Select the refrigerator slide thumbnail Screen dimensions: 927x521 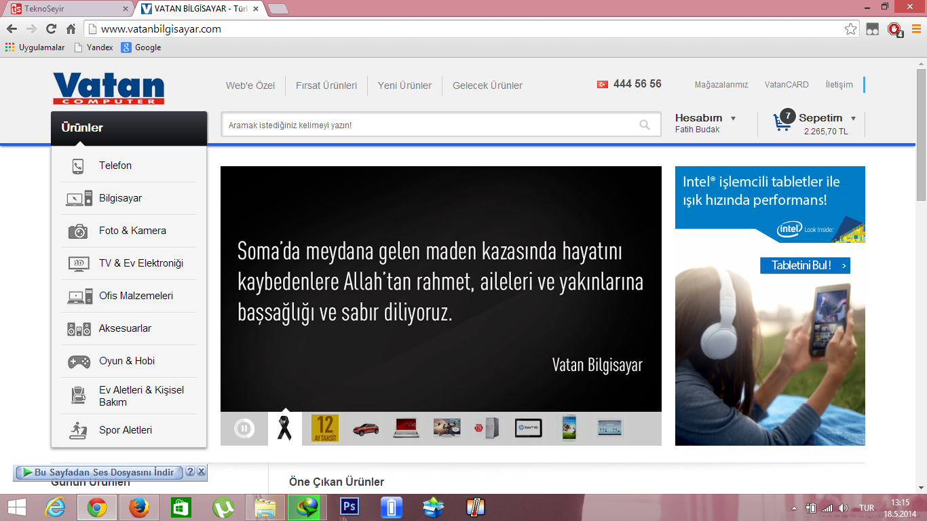coord(487,428)
